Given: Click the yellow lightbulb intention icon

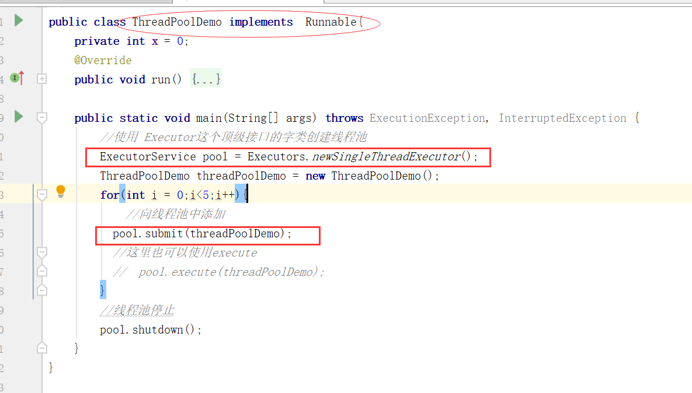Looking at the screenshot, I should (61, 192).
